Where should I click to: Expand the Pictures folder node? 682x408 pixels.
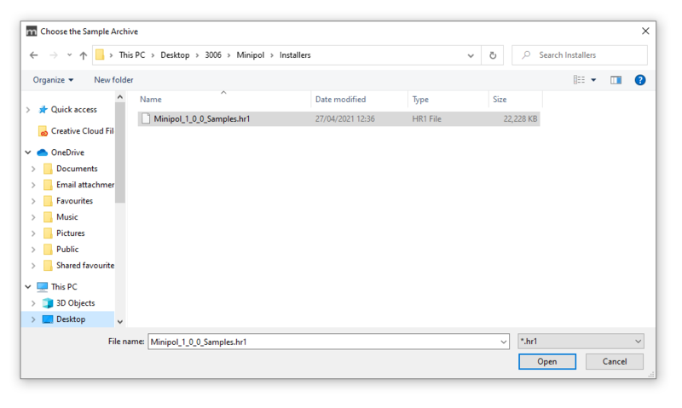(x=33, y=233)
